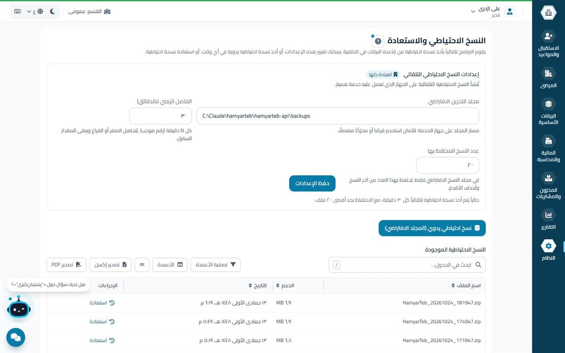Select file name HamyarTeb_20261024_174947.zip

pos(442,321)
